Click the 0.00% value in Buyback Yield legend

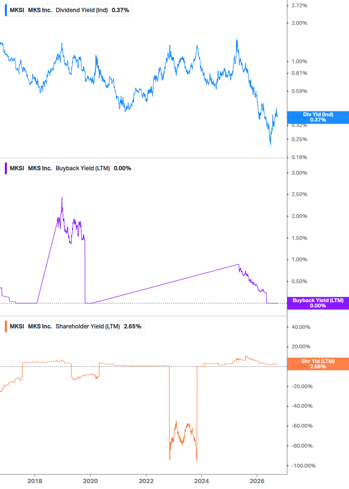pos(123,168)
